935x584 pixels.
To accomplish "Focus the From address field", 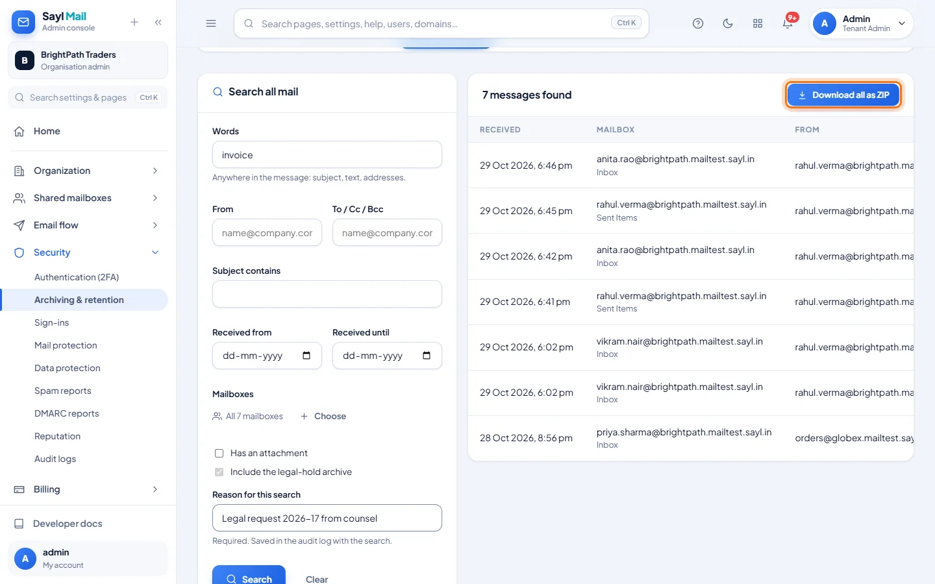I will coord(267,233).
